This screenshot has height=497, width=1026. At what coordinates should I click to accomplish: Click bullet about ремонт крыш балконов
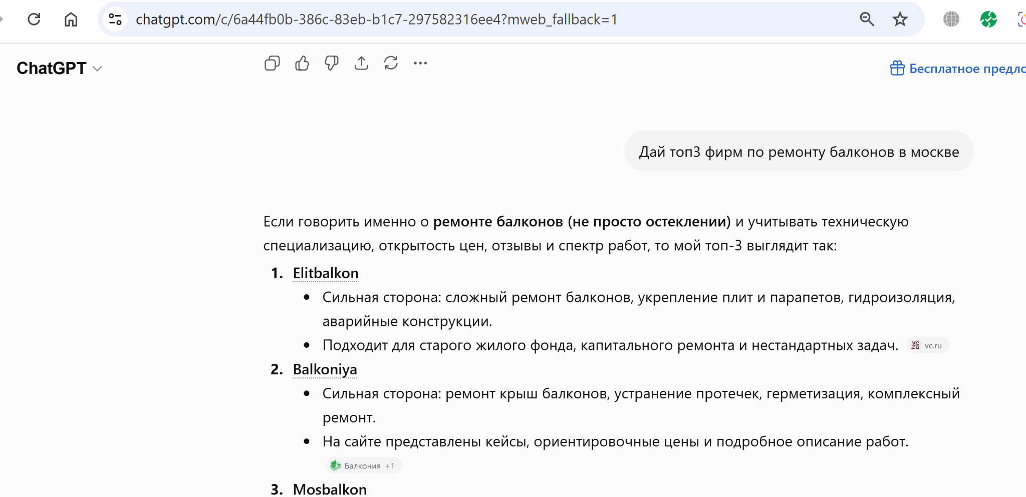(641, 405)
